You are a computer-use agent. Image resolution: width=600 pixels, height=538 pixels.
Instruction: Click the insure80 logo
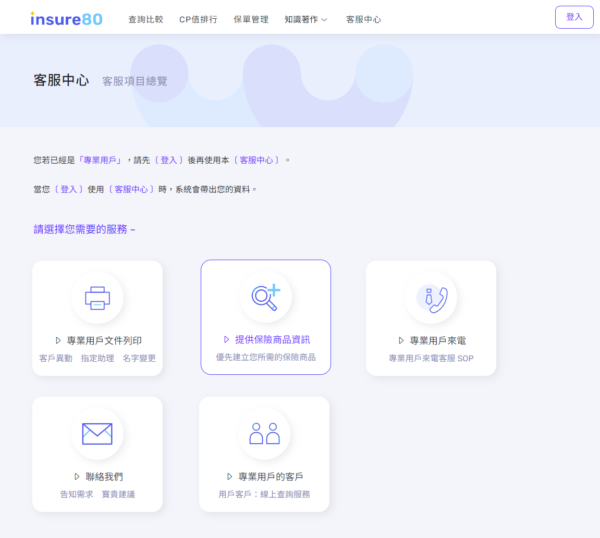pos(66,19)
